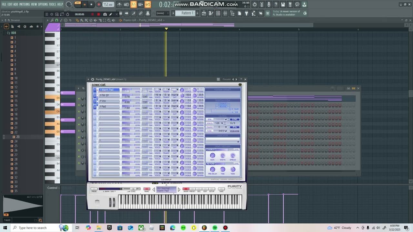Stop playback in transport bar

point(91,5)
